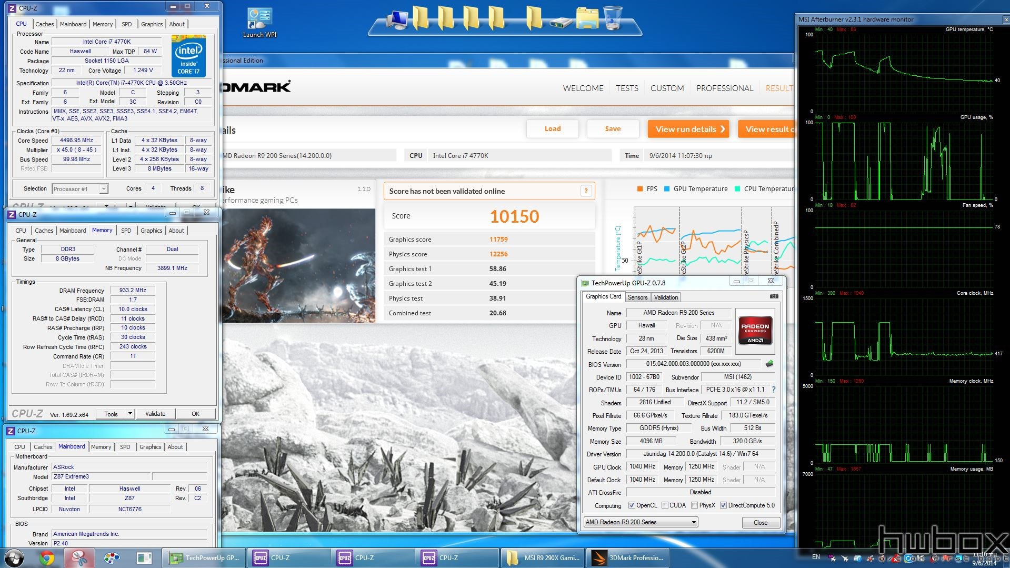Image resolution: width=1010 pixels, height=568 pixels.
Task: Toggle the PhysX checkbox in GPU-Z
Action: [x=694, y=505]
